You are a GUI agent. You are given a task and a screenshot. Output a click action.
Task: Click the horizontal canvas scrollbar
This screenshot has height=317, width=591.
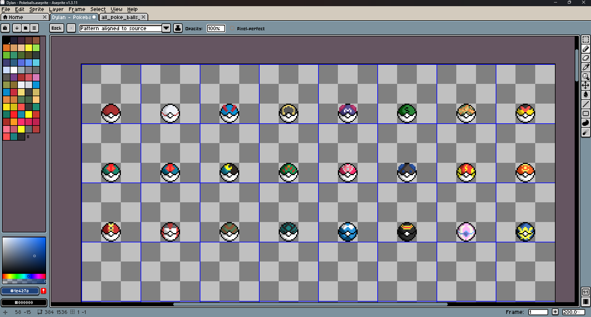pyautogui.click(x=310, y=304)
